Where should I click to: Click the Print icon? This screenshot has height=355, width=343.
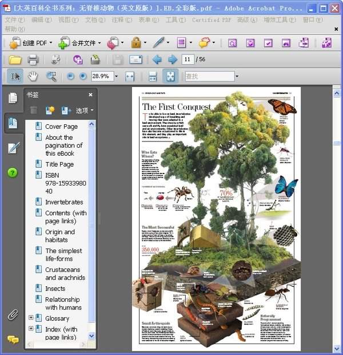[33, 60]
